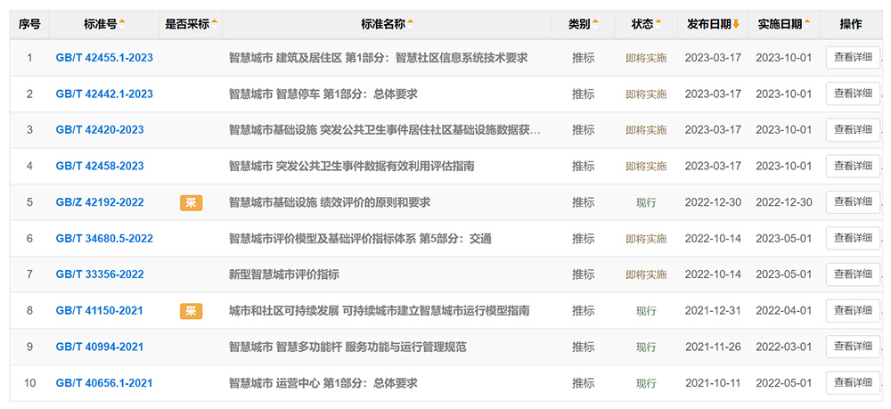The image size is (891, 409).
Task: Click 查看详细 for GB/Z 42192-2022 row
Action: [x=853, y=201]
